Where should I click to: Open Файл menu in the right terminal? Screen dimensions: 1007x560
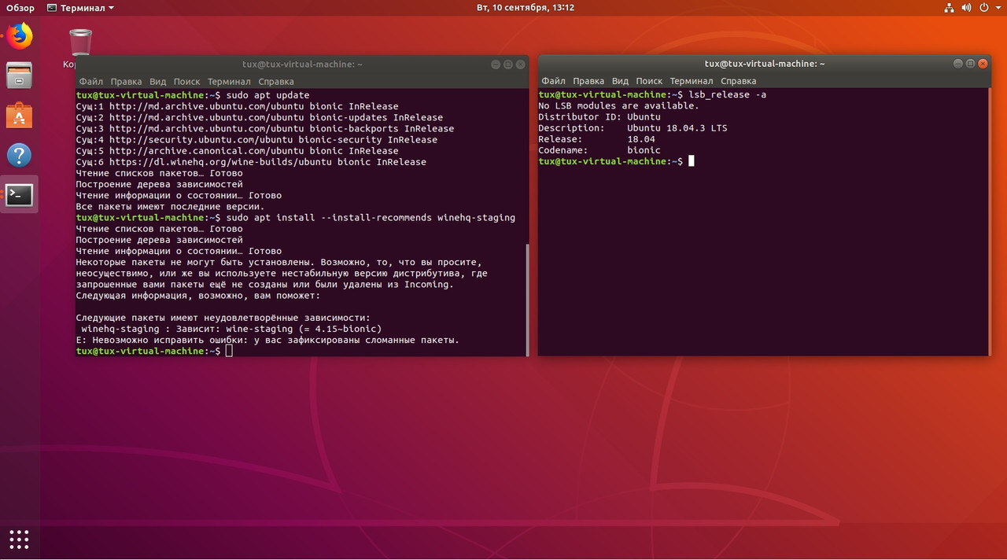coord(553,80)
